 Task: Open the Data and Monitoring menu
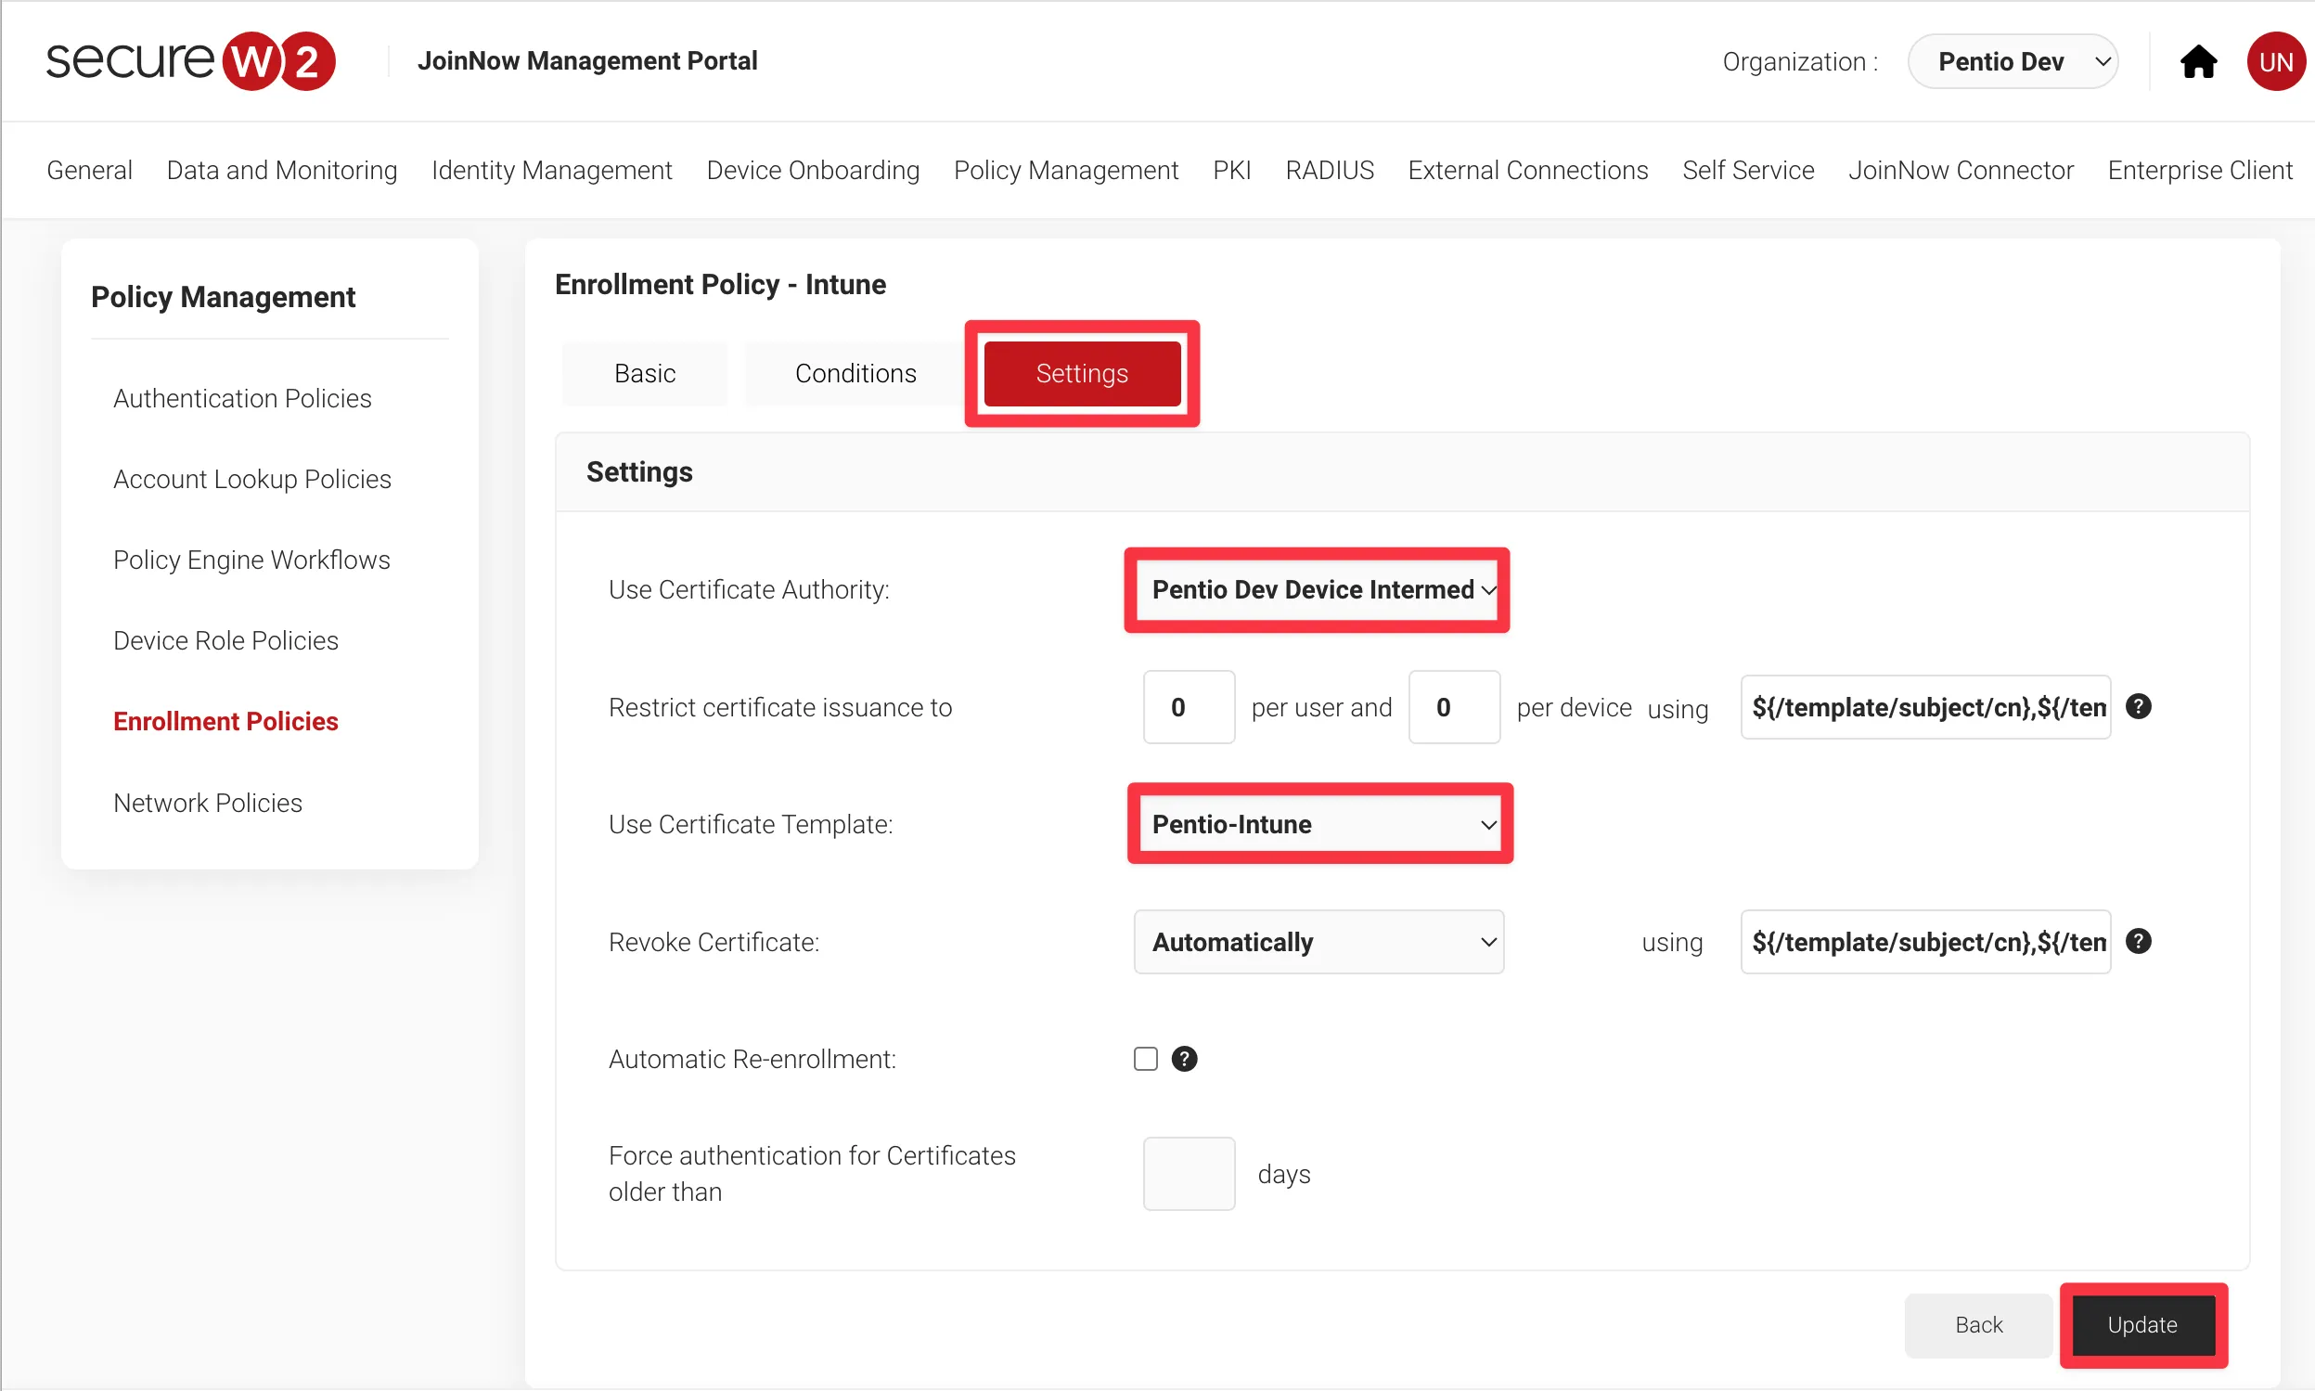[282, 170]
